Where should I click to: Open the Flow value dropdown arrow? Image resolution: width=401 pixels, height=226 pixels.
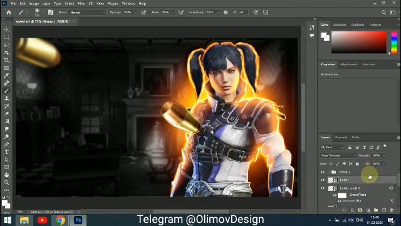[173, 13]
